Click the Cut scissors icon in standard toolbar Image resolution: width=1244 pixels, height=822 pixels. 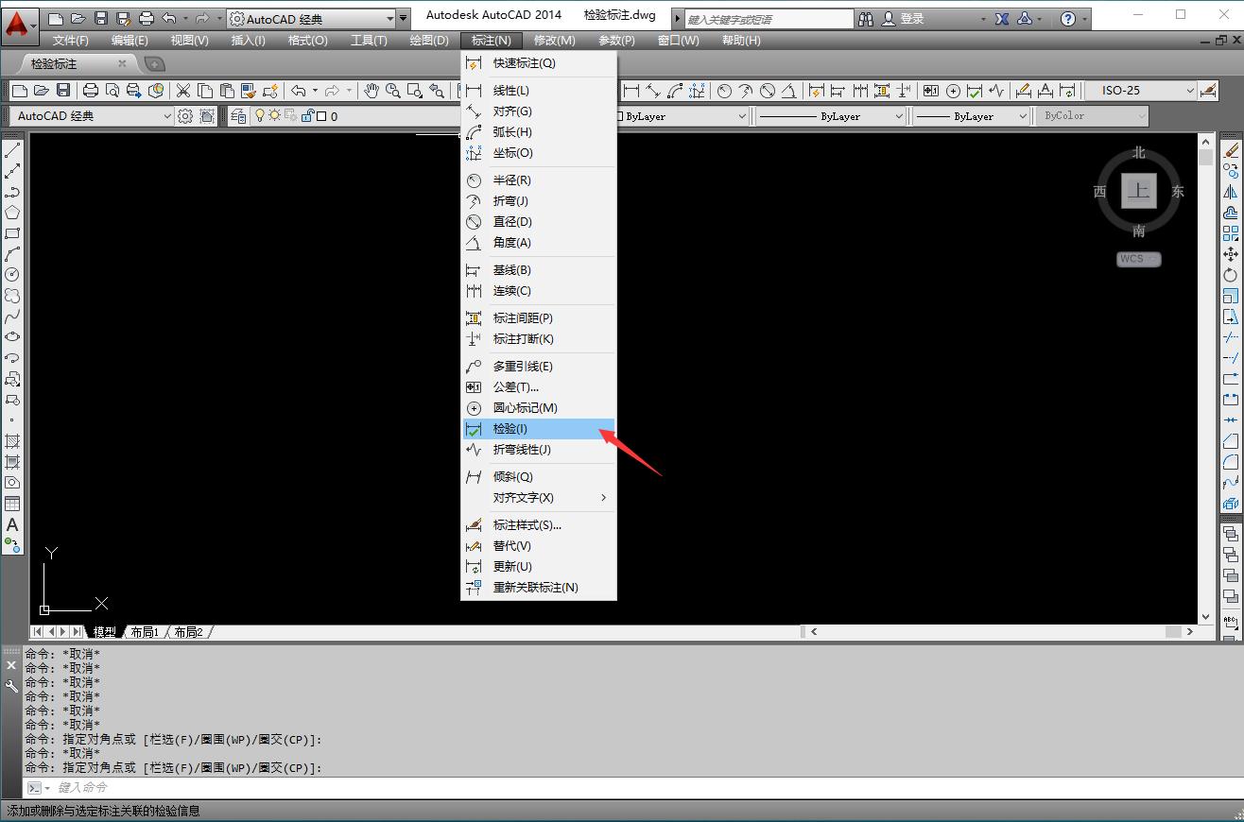[x=183, y=91]
